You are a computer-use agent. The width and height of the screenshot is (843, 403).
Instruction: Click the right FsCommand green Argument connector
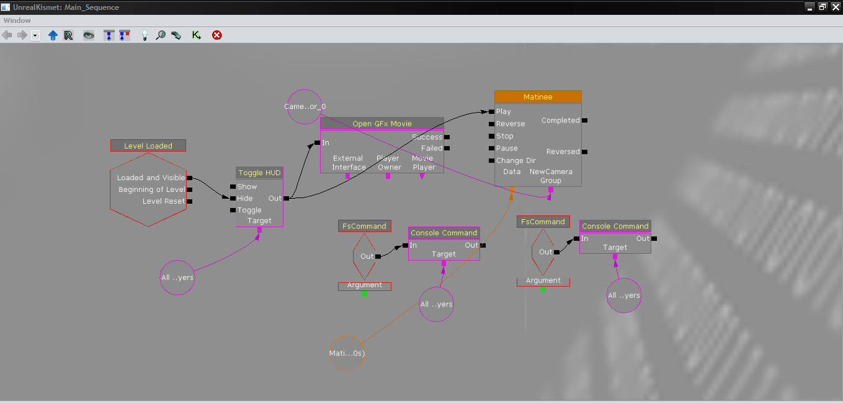pos(543,289)
